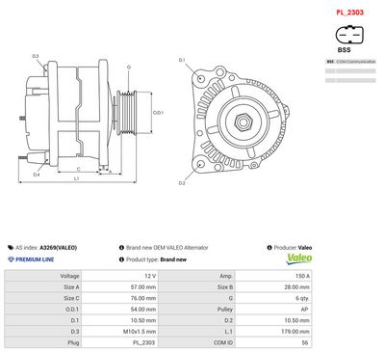Viewport: 385px width, 352px height.
Task: Click the Plug PL_2303 value cell
Action: click(119, 342)
